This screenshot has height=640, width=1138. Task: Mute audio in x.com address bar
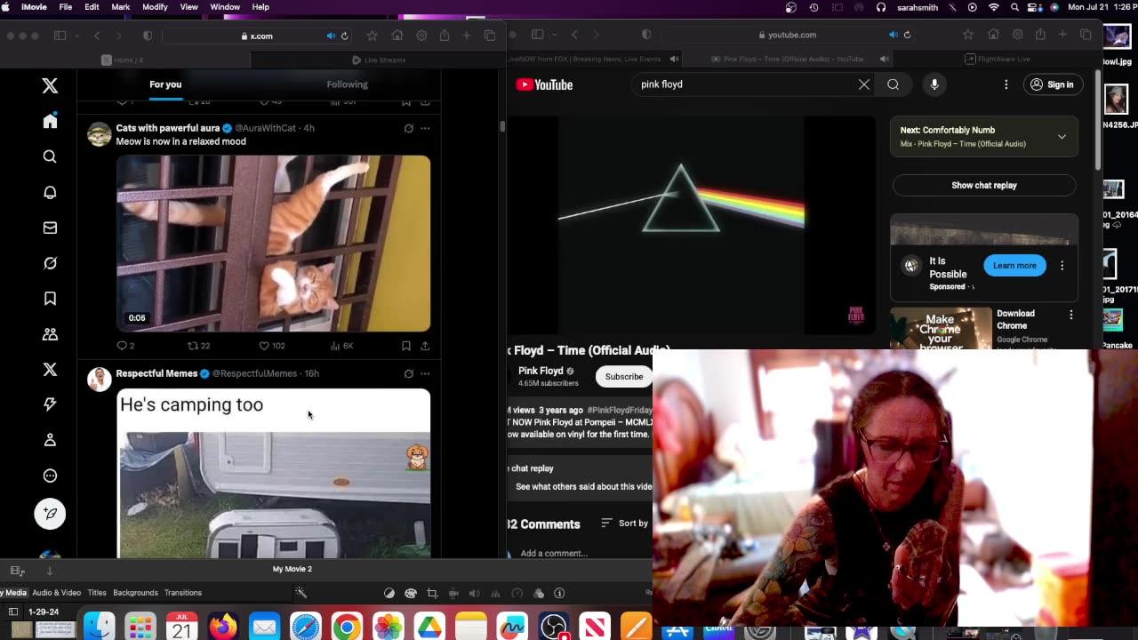click(331, 36)
